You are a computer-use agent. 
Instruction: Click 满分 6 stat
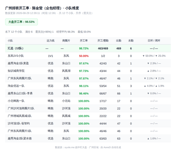tap(29, 32)
